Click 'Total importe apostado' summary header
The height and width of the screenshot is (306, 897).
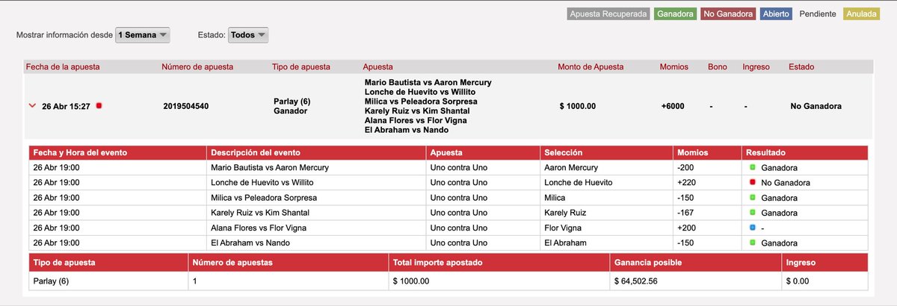point(438,263)
